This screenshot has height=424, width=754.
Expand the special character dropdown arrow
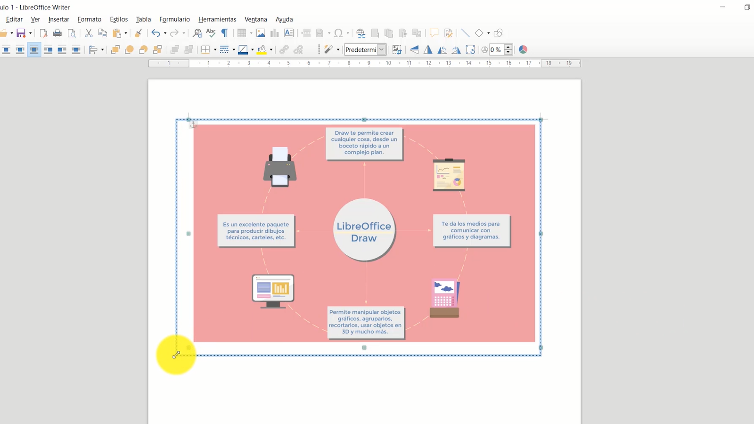(348, 33)
